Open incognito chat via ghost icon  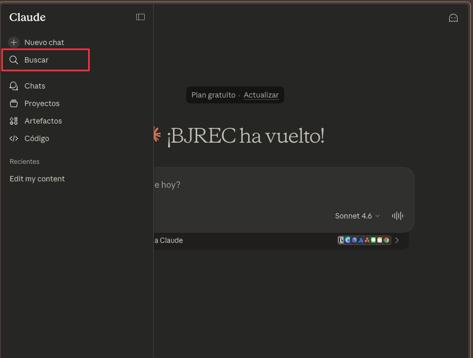[x=453, y=19]
